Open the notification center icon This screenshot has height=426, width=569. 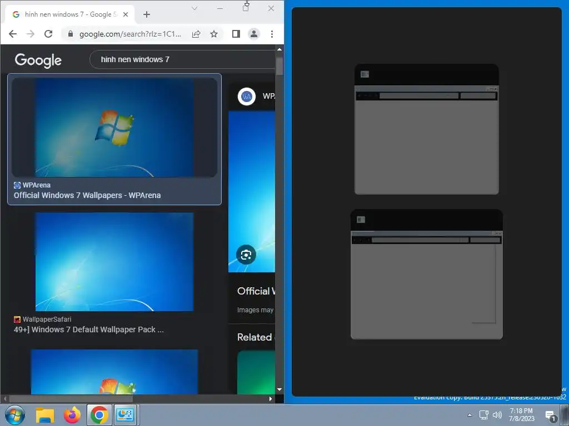(551, 416)
